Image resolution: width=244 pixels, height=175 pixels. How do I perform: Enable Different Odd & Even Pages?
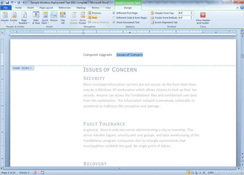tap(114, 18)
